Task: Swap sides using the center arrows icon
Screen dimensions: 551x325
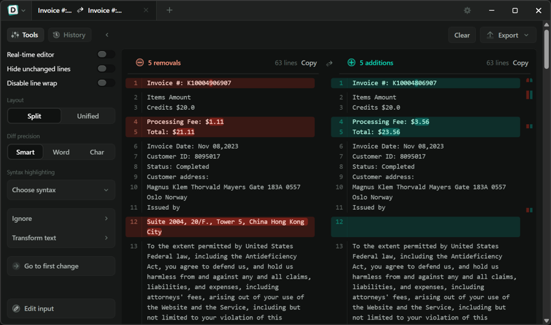Action: (x=329, y=63)
